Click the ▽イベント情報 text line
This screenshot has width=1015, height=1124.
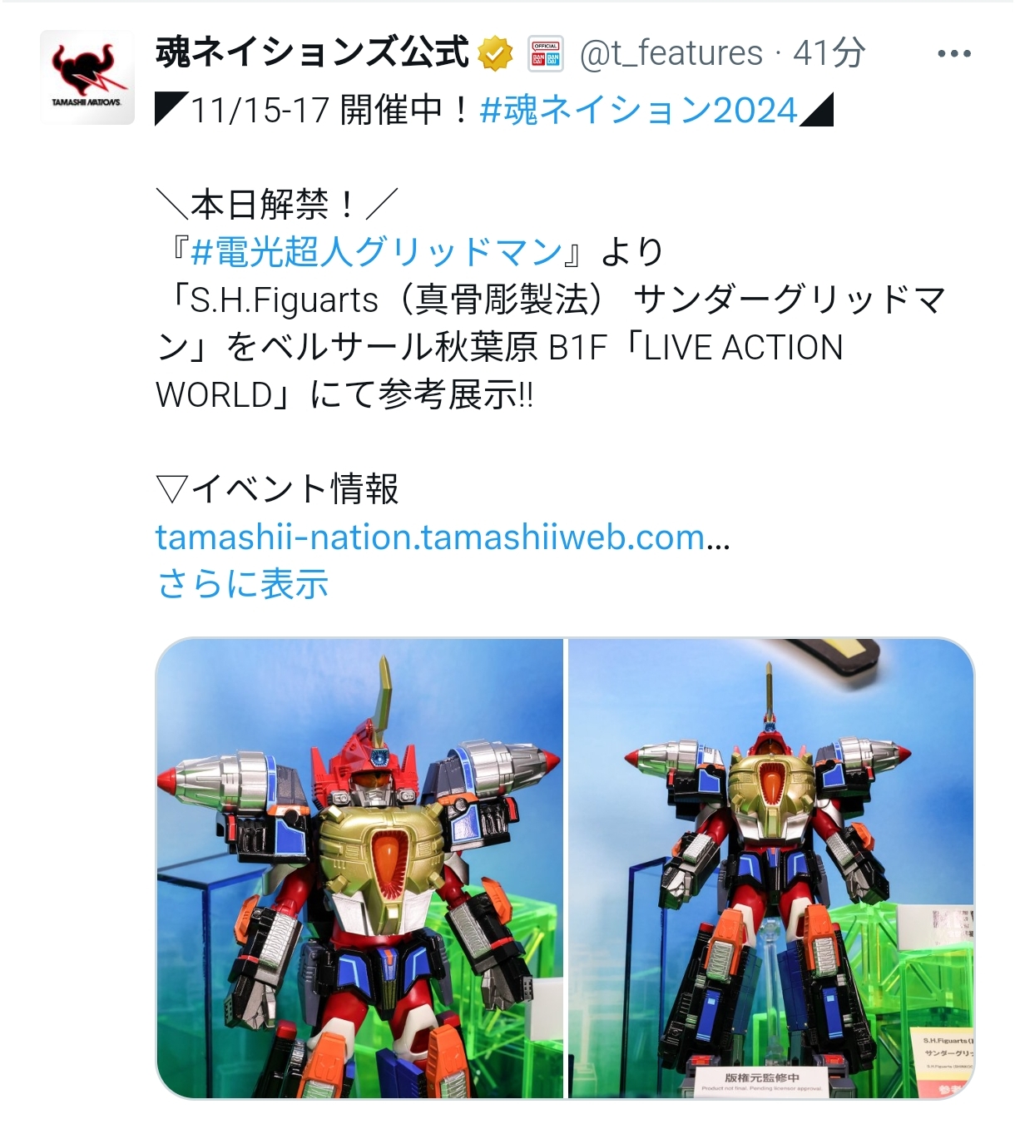coord(278,489)
